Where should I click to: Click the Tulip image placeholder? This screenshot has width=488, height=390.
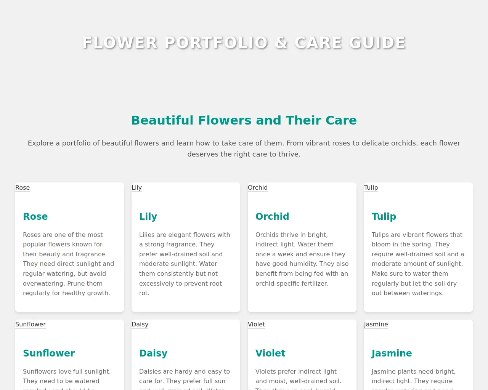[371, 187]
